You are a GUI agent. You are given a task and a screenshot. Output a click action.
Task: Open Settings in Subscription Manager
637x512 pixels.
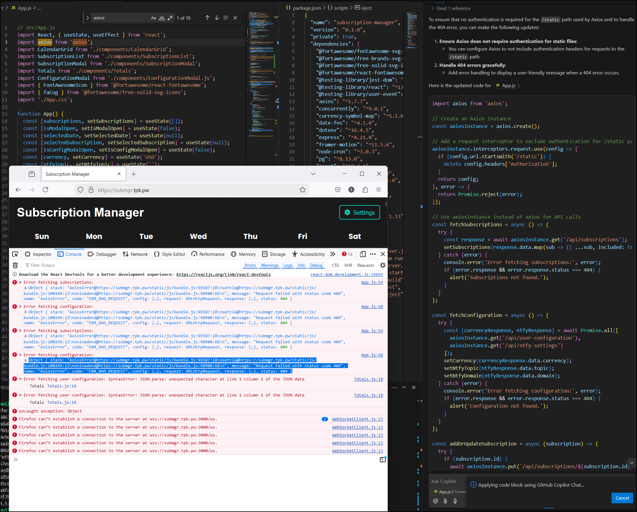coord(360,213)
